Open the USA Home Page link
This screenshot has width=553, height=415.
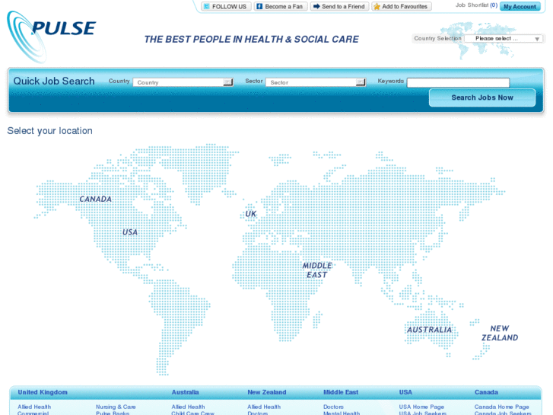pos(421,407)
